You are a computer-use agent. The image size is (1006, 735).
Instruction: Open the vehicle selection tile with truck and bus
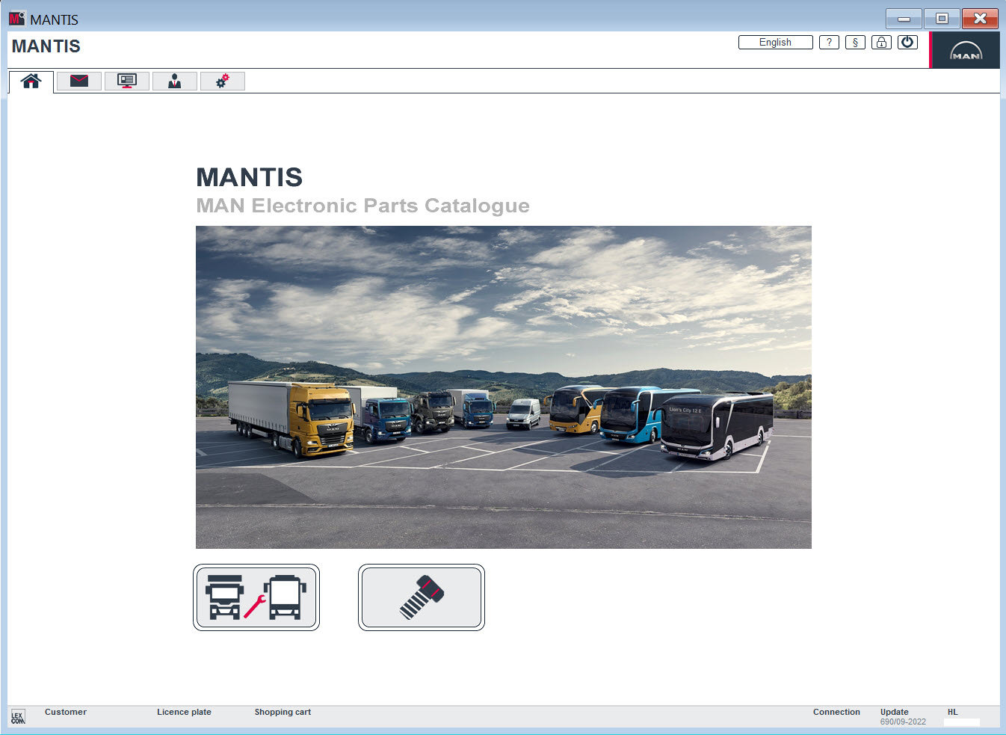256,597
